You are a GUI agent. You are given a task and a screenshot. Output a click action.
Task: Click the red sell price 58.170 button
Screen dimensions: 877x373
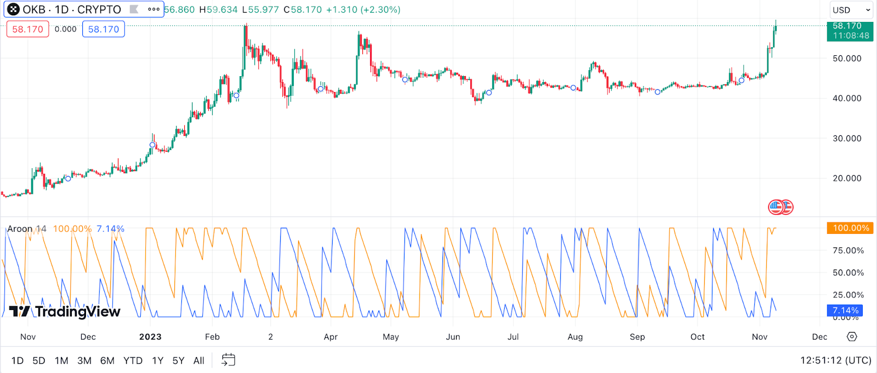coord(27,29)
